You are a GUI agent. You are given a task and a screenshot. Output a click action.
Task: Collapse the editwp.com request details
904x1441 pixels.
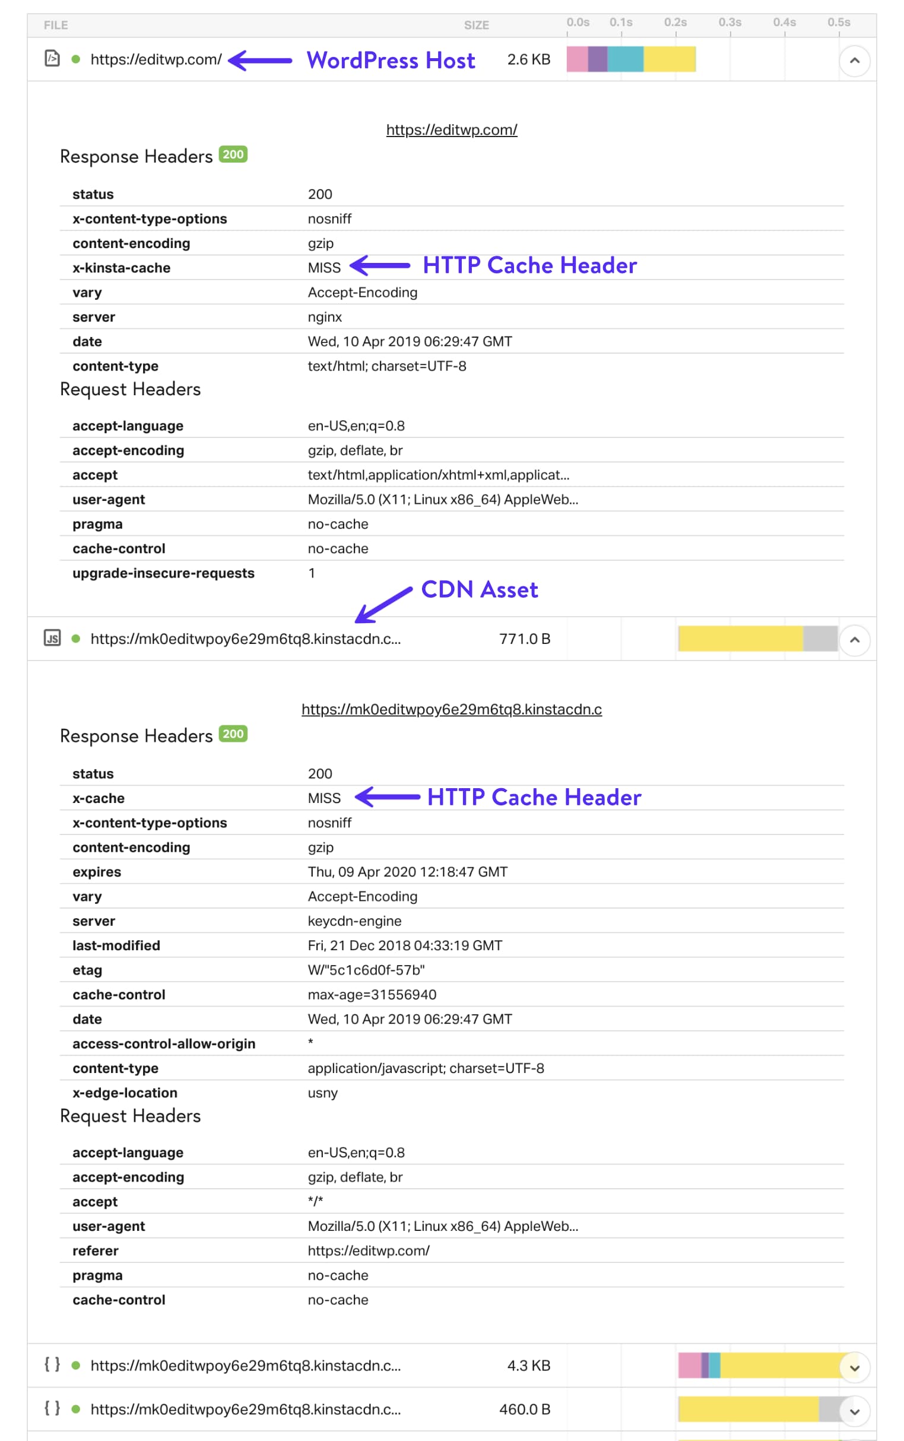855,60
